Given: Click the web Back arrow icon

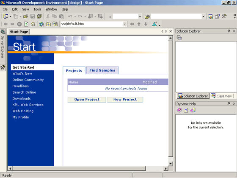Looking at the screenshot, I should click(6, 24).
